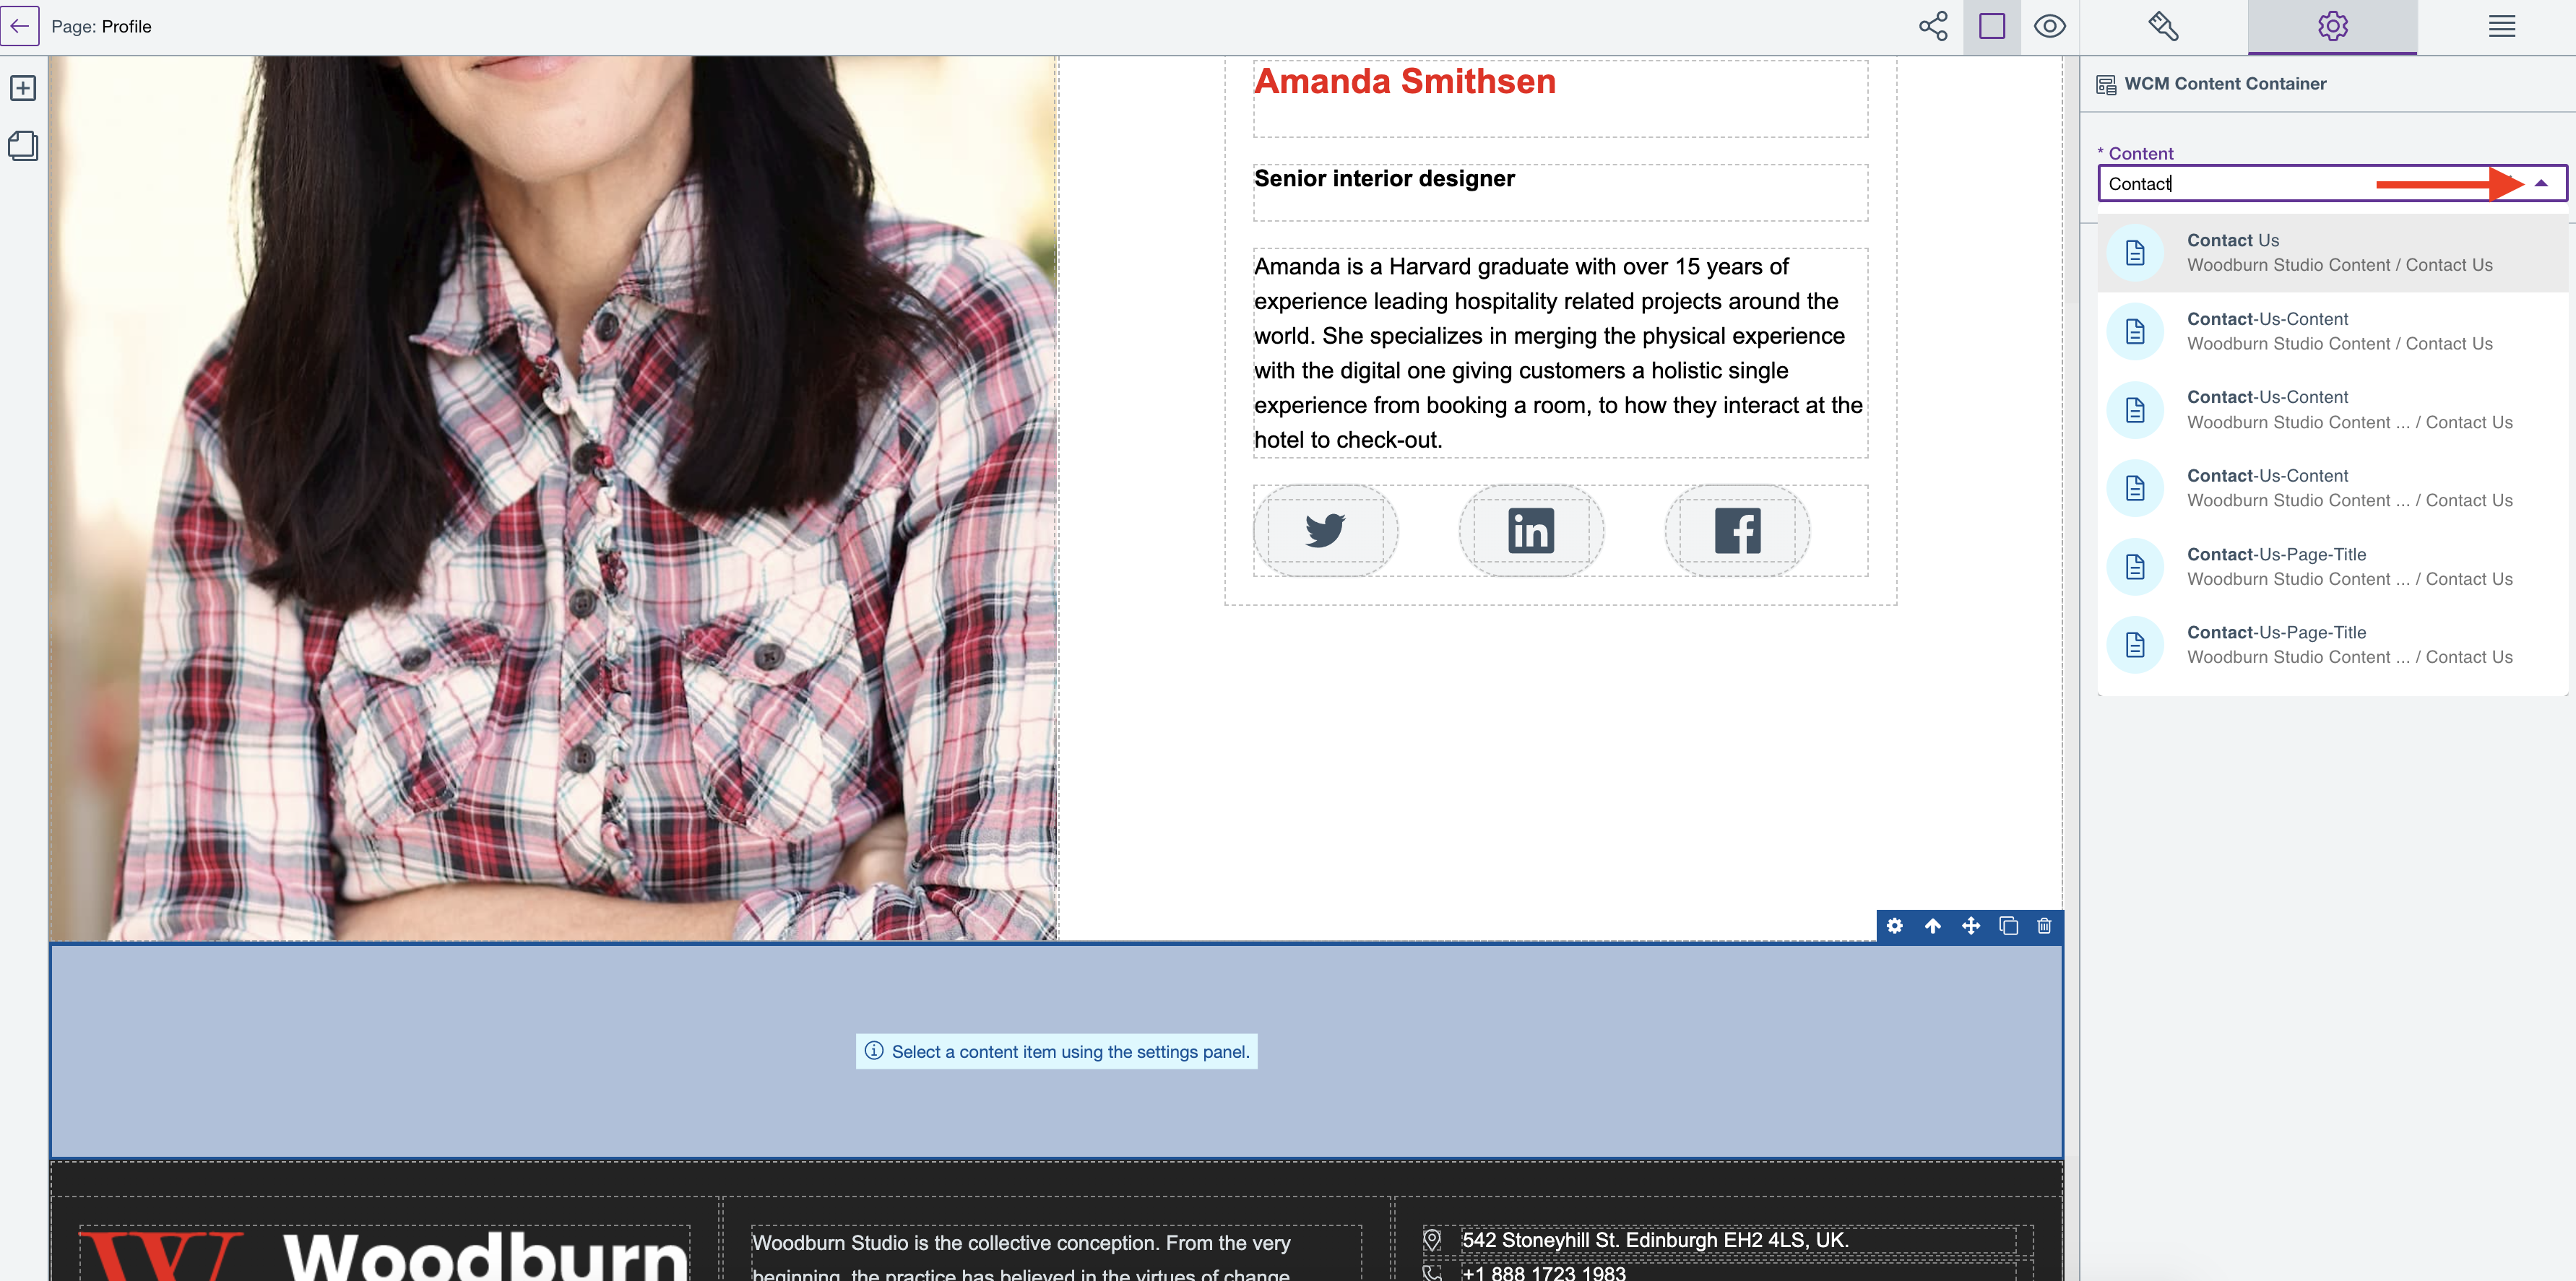2576x1281 pixels.
Task: Click the move handle cross icon
Action: click(1970, 926)
